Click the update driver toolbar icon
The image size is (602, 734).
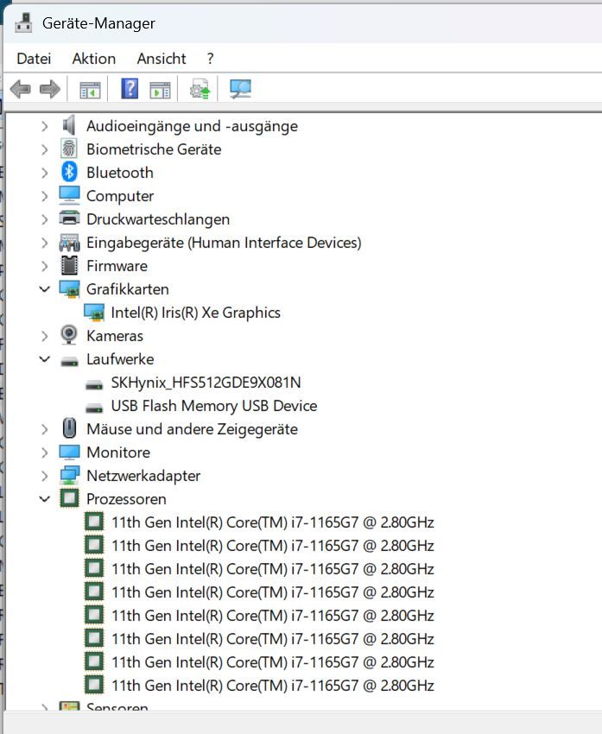coord(200,89)
